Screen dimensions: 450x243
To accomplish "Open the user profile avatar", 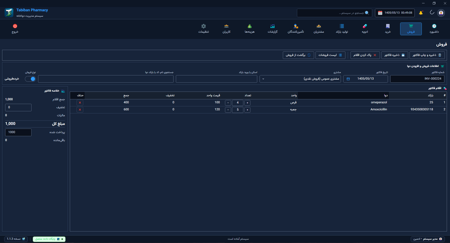I will click(441, 13).
